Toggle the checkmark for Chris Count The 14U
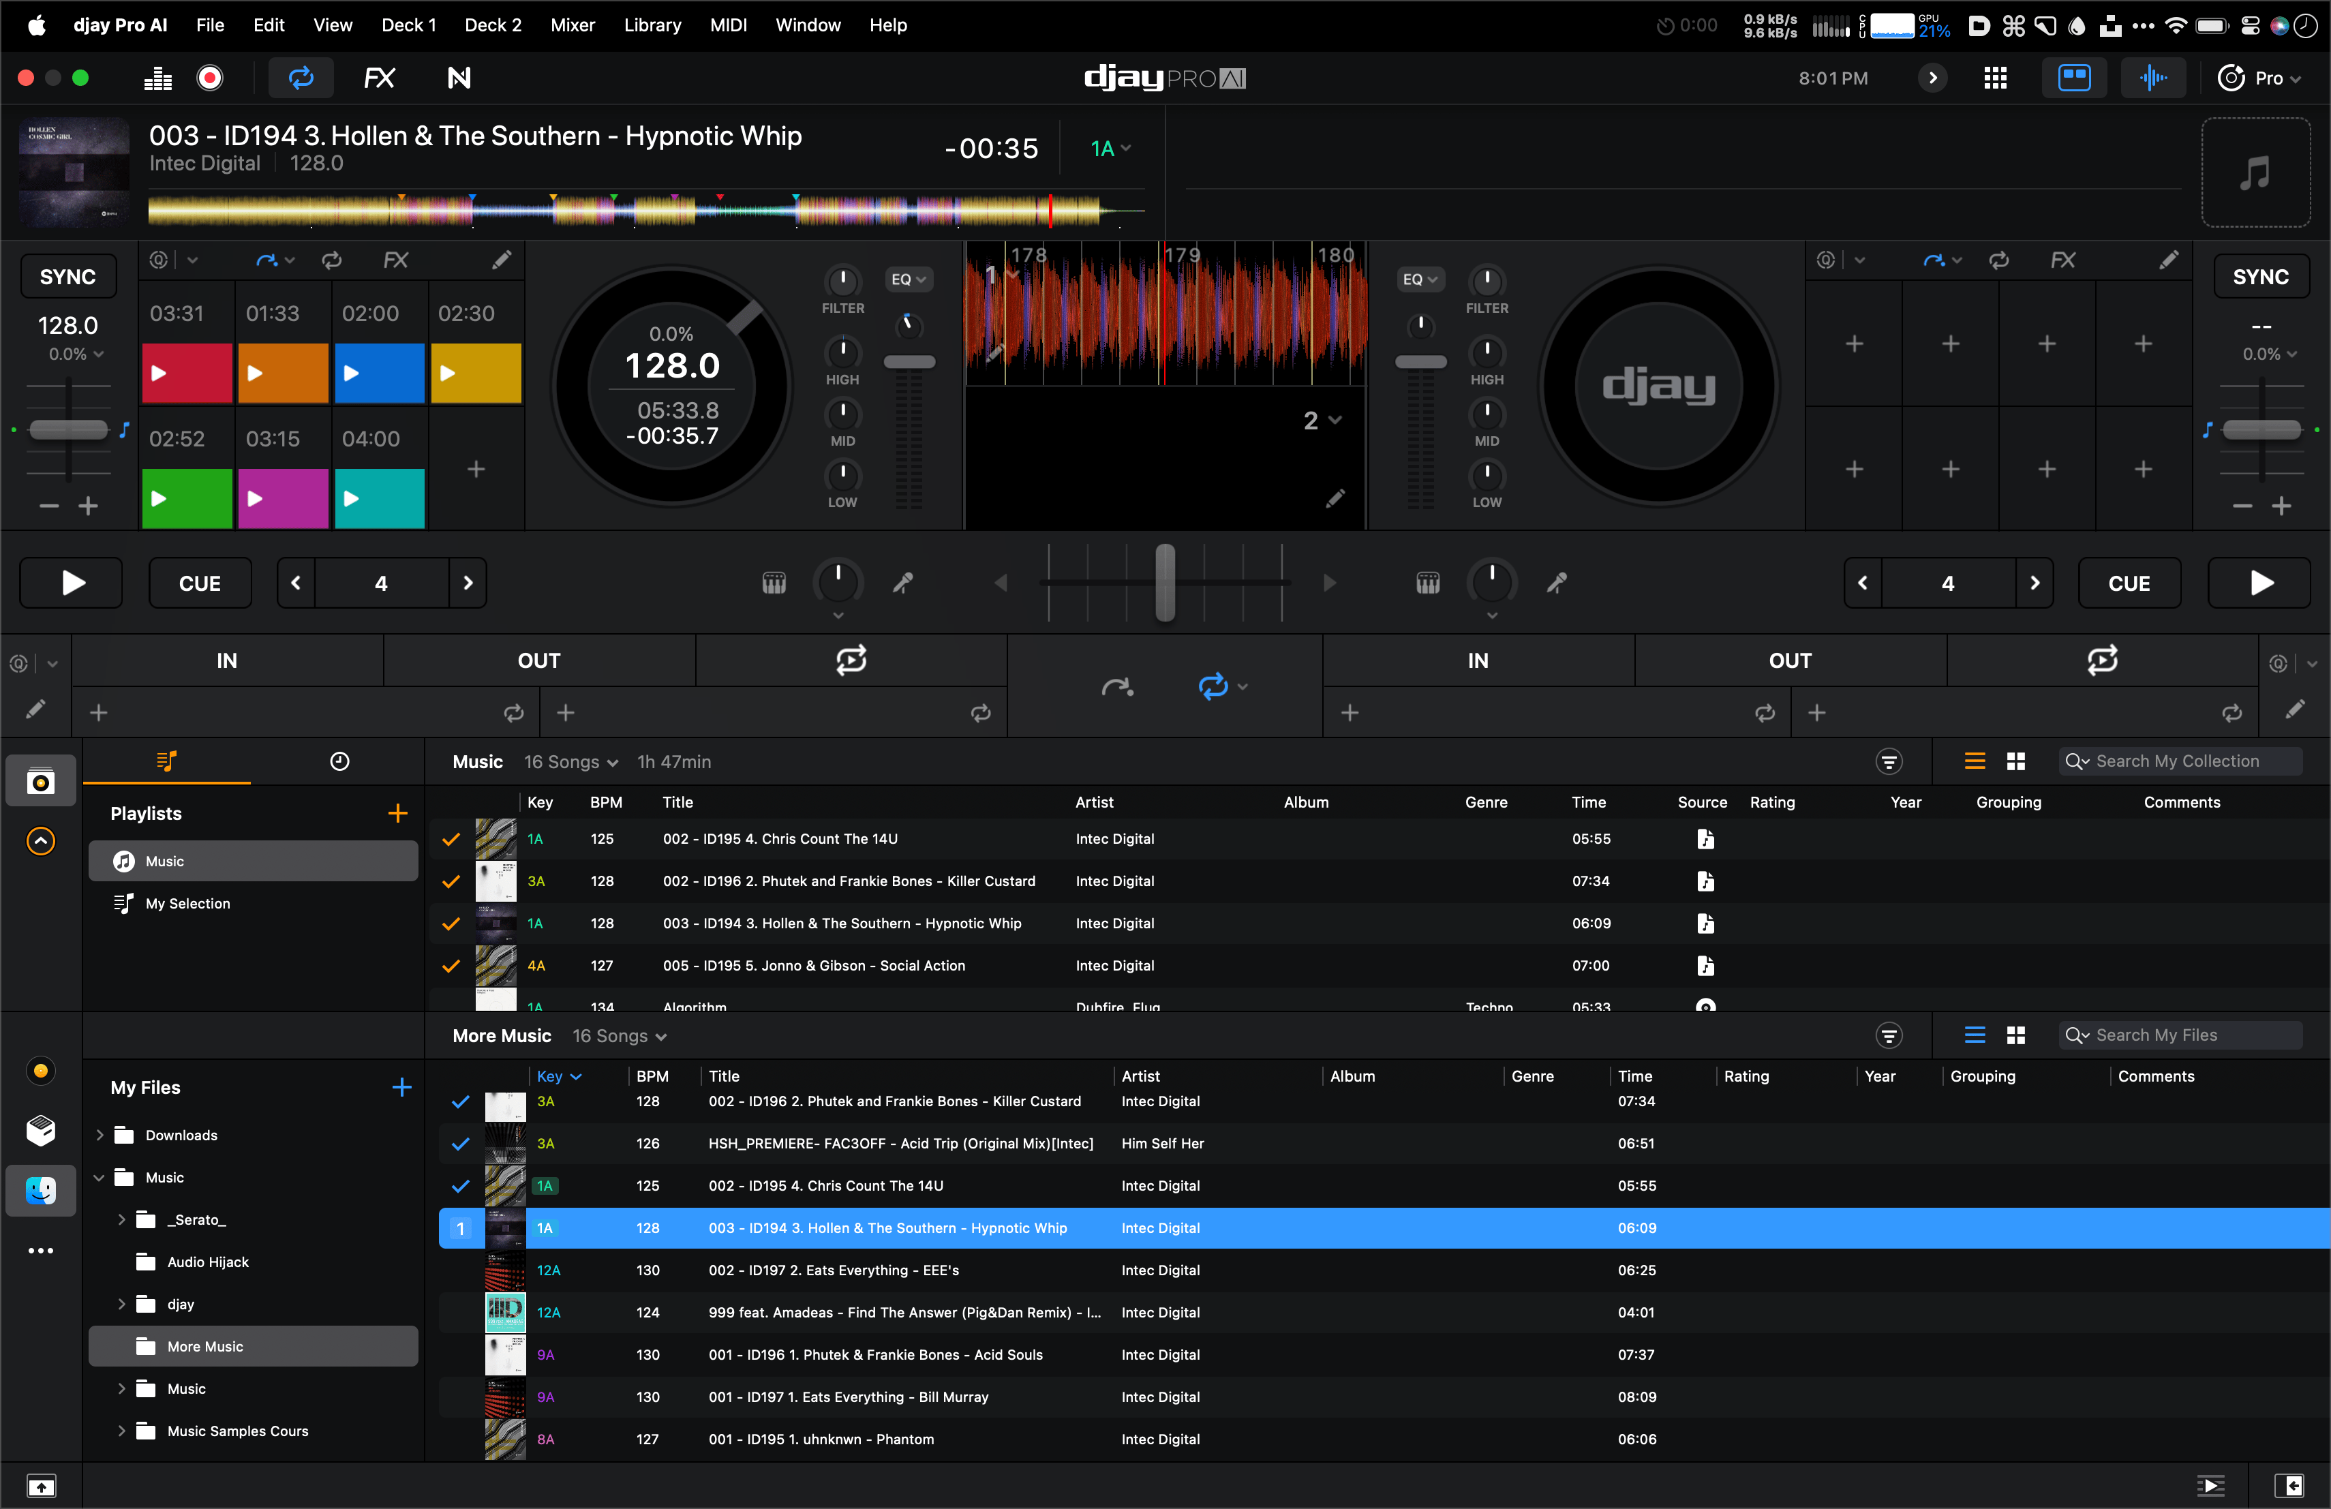The width and height of the screenshot is (2331, 1509). pyautogui.click(x=450, y=838)
